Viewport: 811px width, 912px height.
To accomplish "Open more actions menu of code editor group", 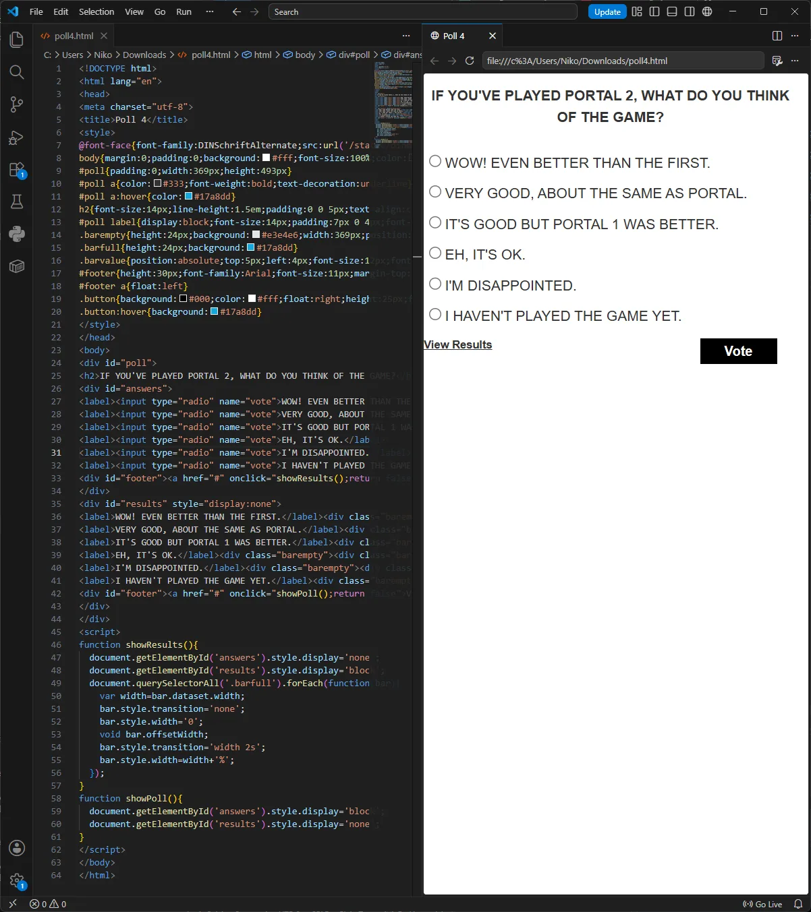I will tap(406, 36).
